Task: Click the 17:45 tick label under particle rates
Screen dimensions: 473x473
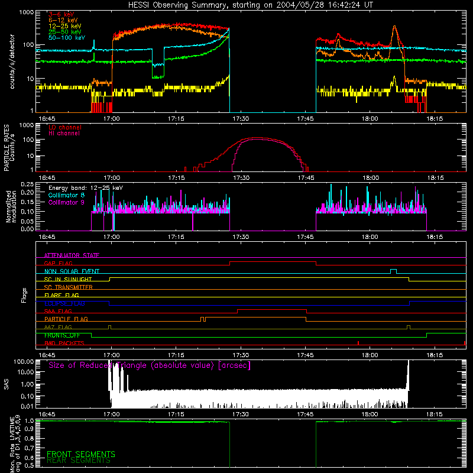Action: [306, 178]
